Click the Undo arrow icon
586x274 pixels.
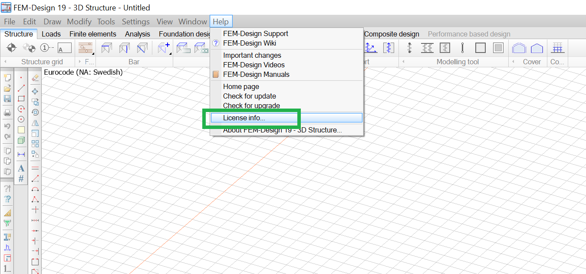(7, 126)
